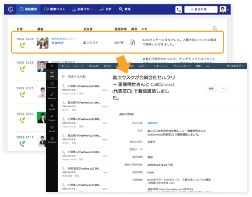Open the ダッシュボード menu in the CRM bar
Viewport: 252px width, 197px height.
point(182,66)
